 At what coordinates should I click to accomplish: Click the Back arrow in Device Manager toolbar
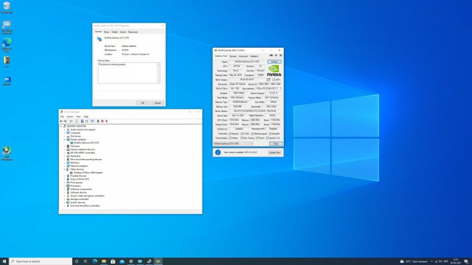tap(61, 121)
